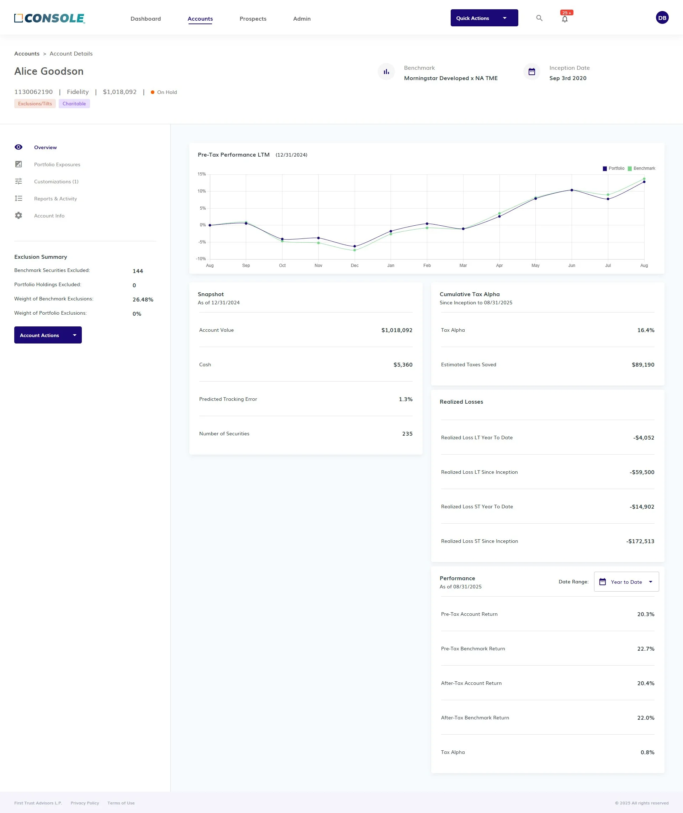Open the Account Actions dropdown

pyautogui.click(x=48, y=335)
